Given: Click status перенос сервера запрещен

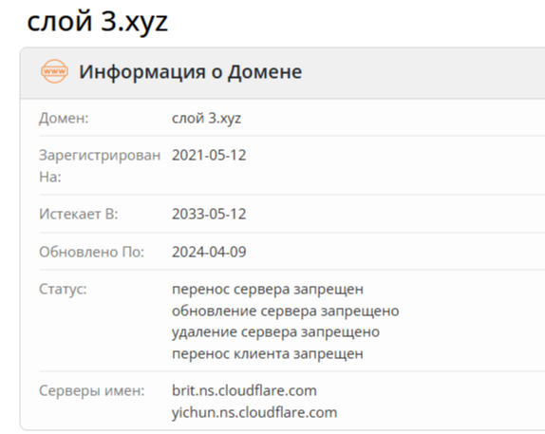Looking at the screenshot, I should click(x=268, y=290).
